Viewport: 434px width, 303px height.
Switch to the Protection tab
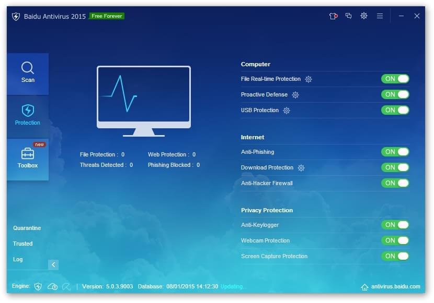[x=28, y=117]
